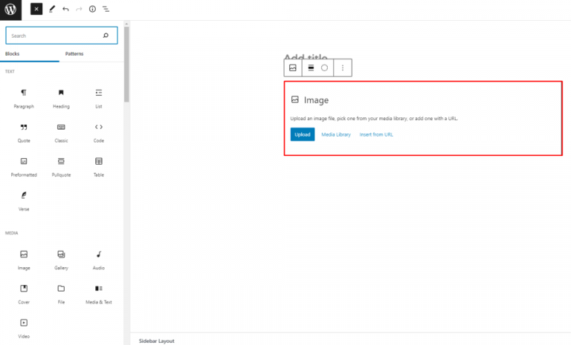Click the TEXT category heading
The height and width of the screenshot is (345, 571).
point(10,72)
